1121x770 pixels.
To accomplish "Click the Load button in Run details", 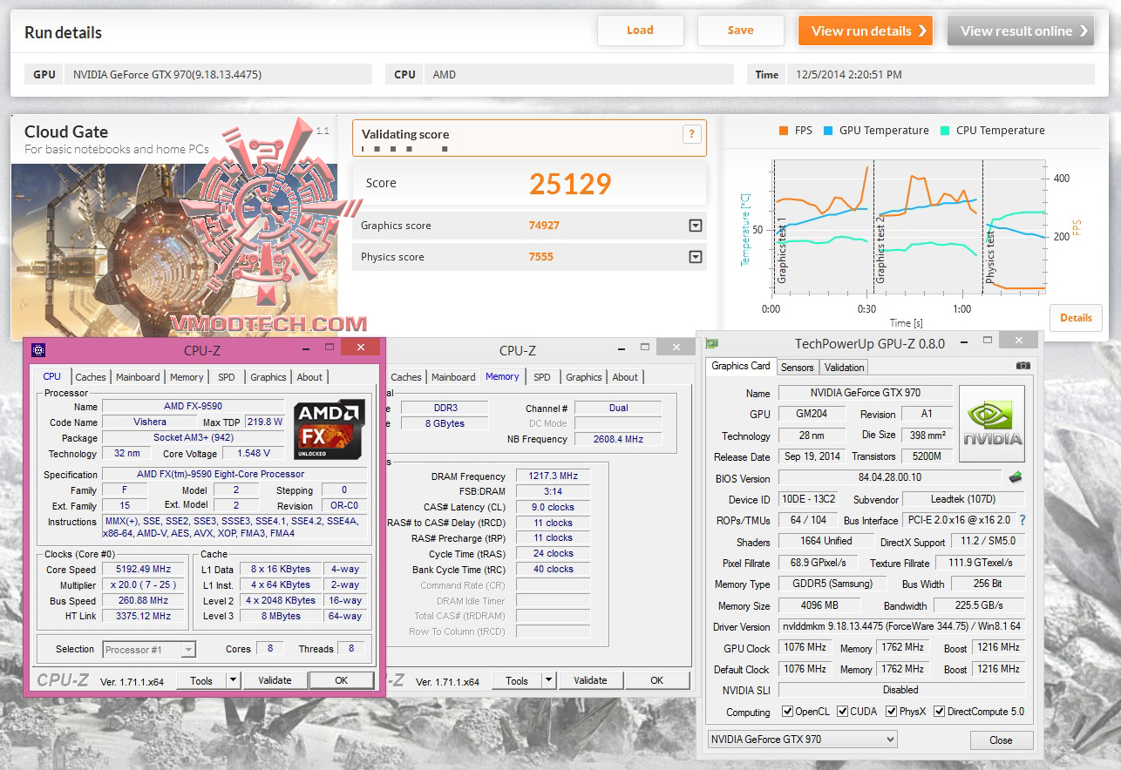I will [640, 30].
